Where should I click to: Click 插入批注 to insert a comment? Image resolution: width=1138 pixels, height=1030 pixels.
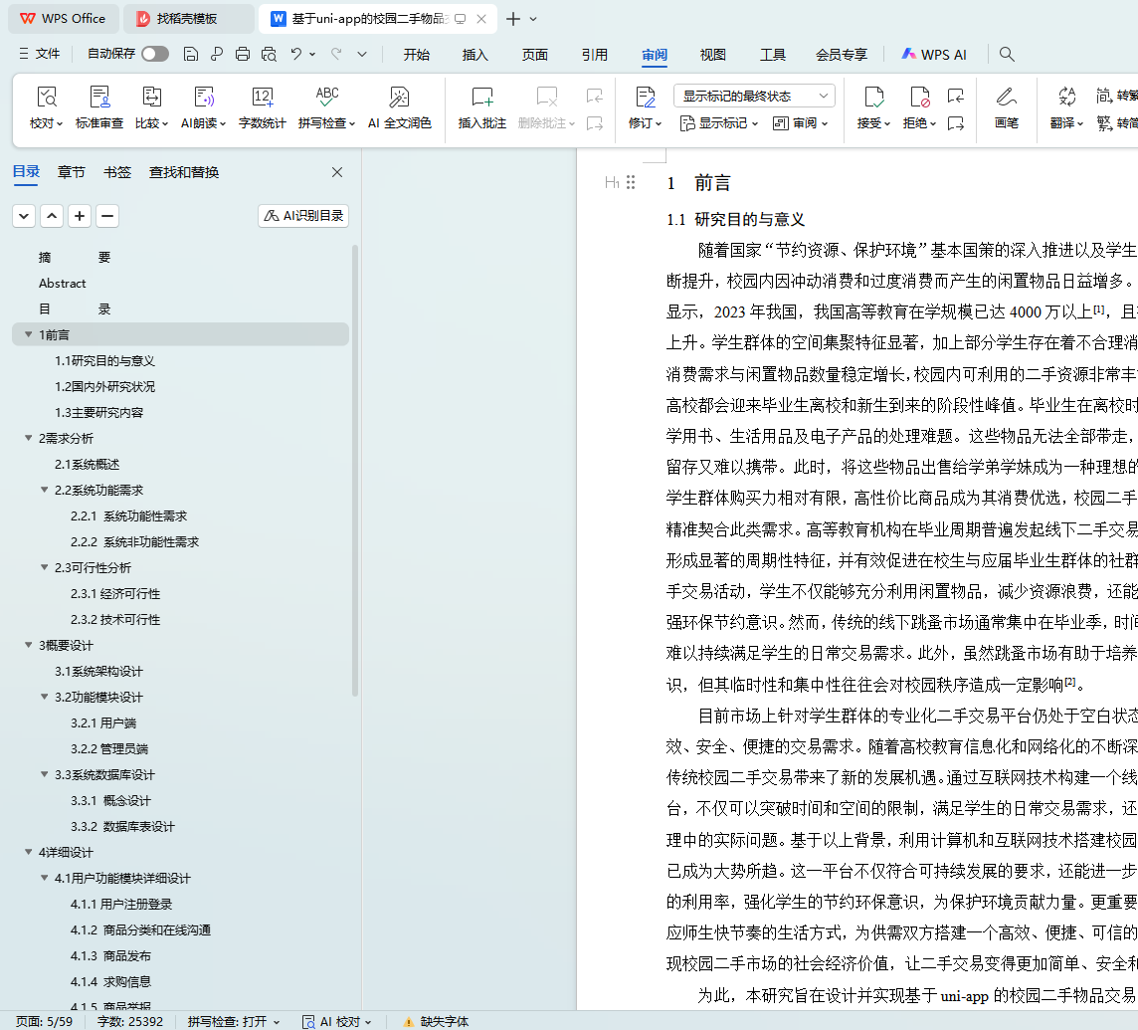[481, 107]
